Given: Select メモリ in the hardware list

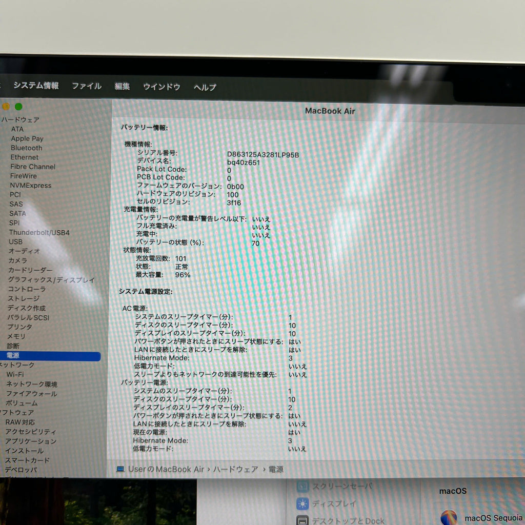Looking at the screenshot, I should click(16, 336).
